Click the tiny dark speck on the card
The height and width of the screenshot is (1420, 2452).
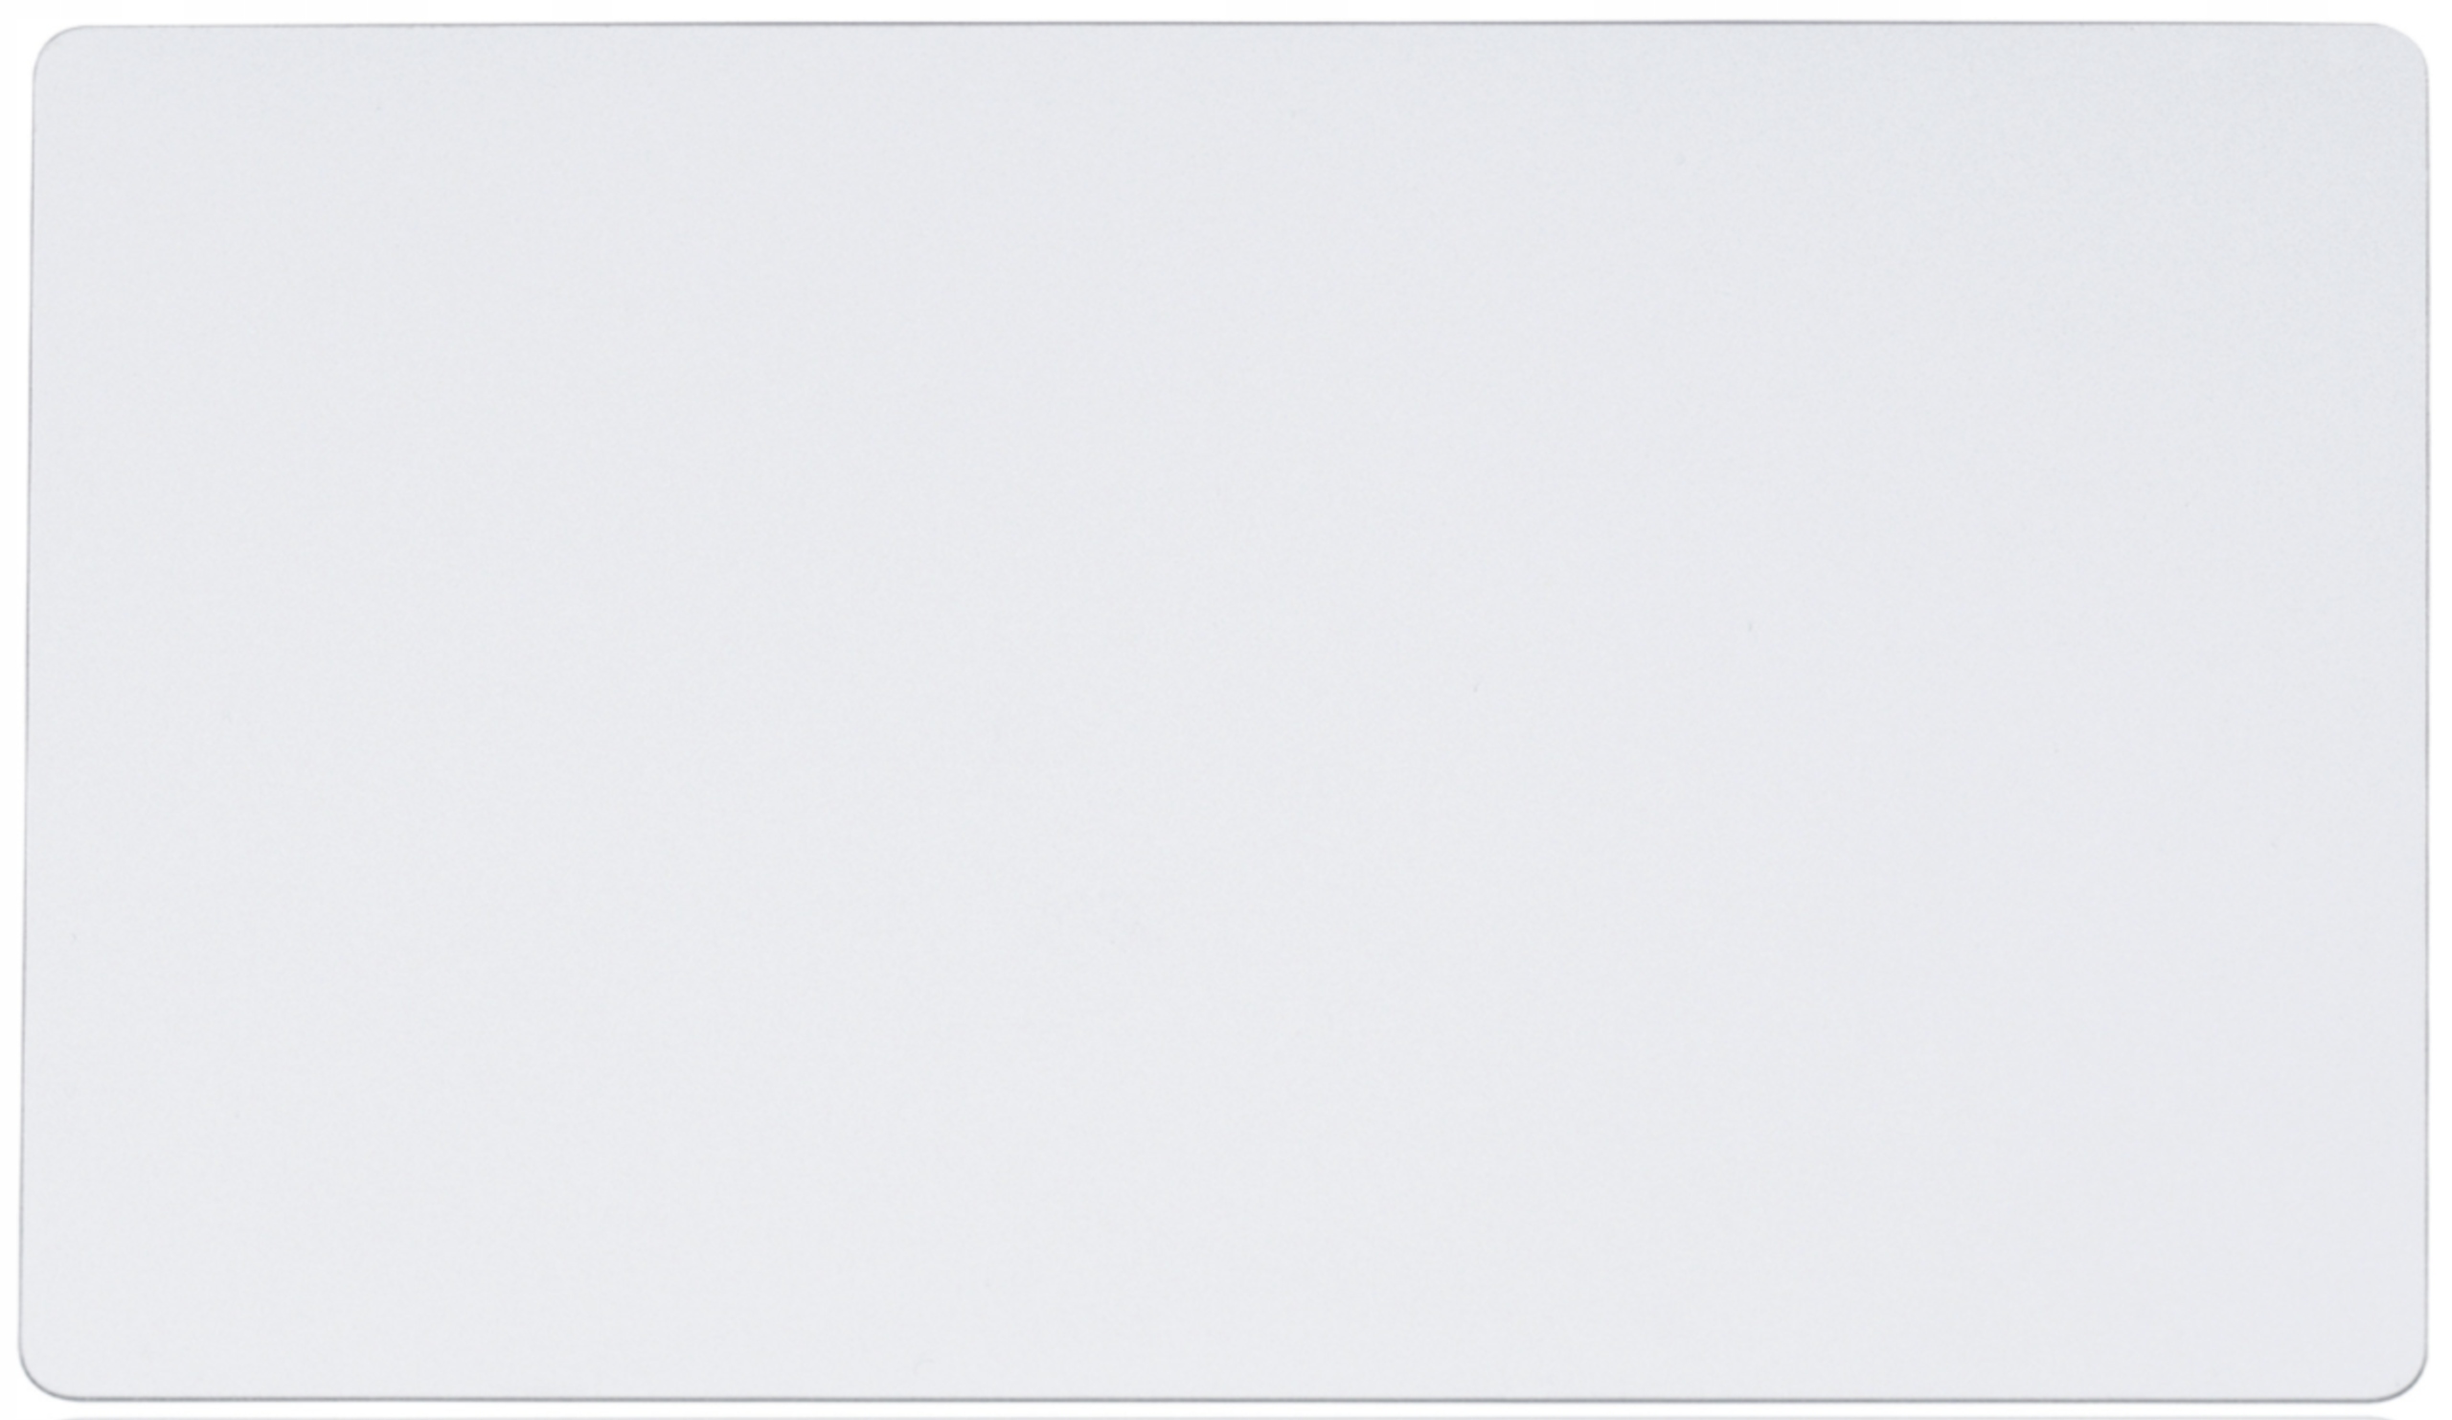1751,626
